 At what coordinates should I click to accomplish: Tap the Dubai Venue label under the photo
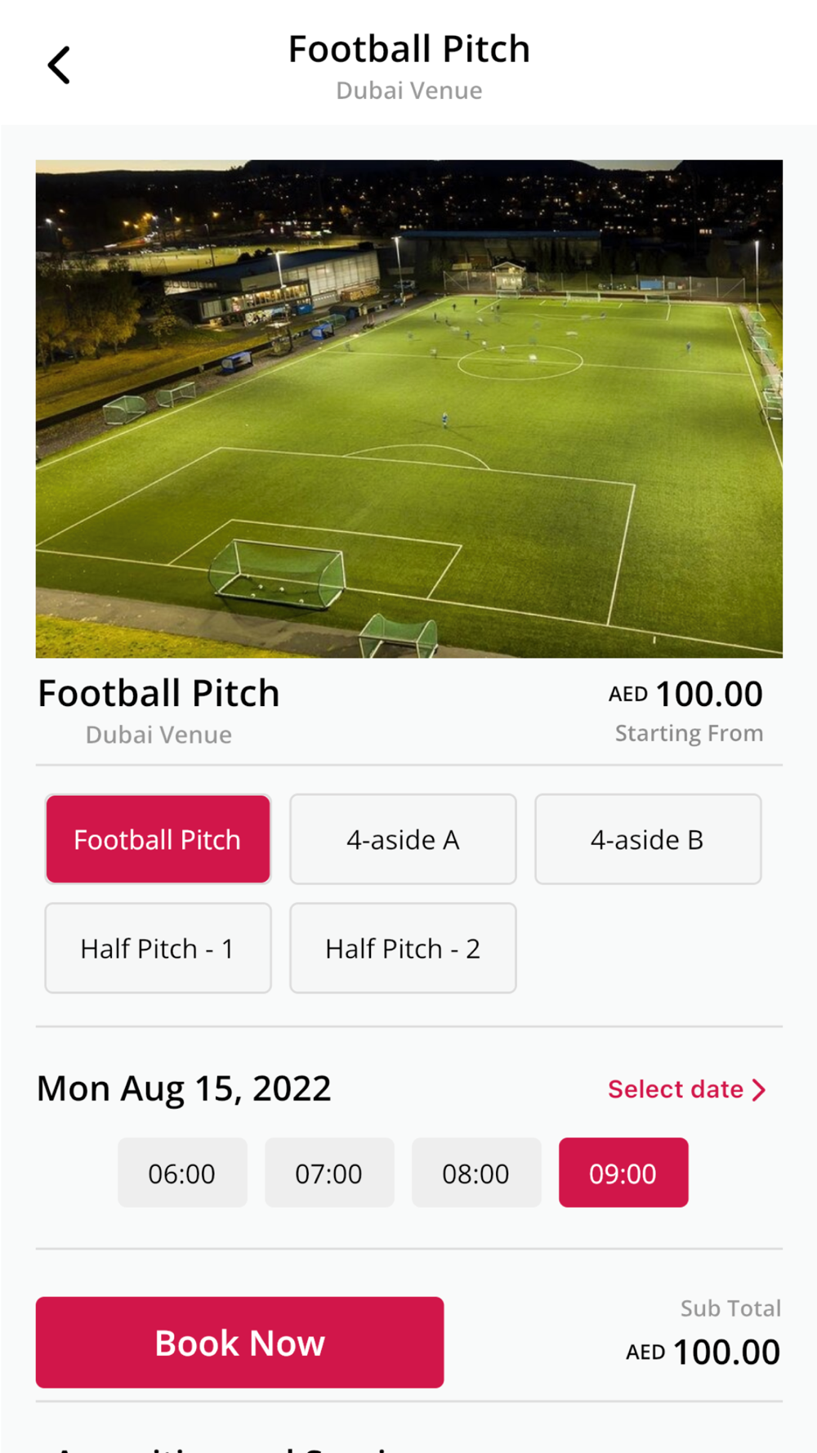point(158,735)
